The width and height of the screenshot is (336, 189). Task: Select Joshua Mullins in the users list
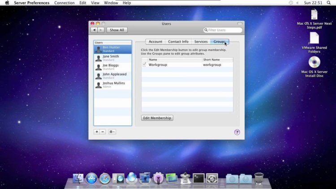[x=113, y=85]
